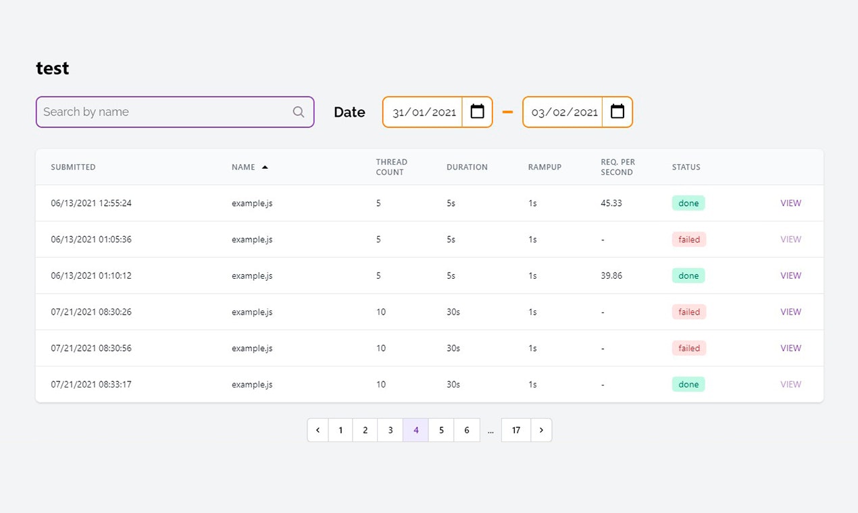Click the search magnifier icon
This screenshot has height=513, width=858.
click(x=299, y=112)
